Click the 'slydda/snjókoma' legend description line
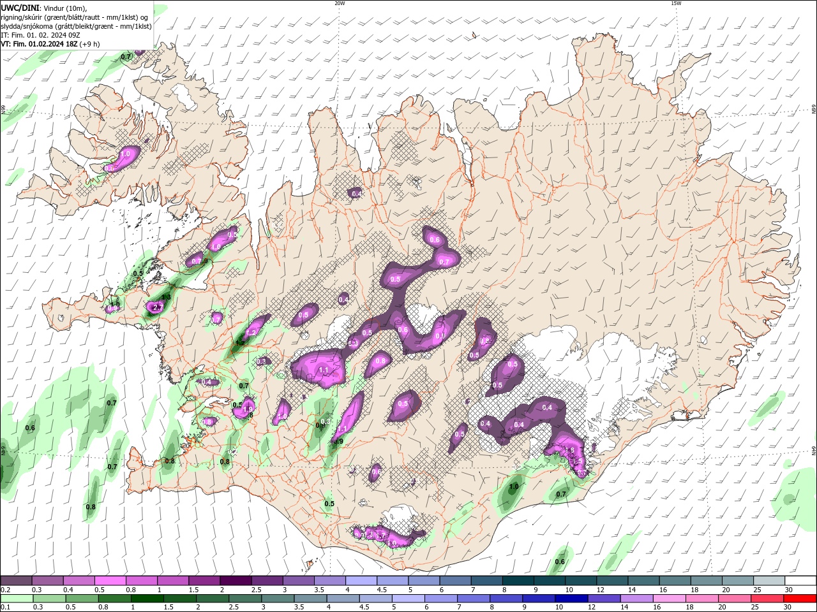This screenshot has height=612, width=817. [x=76, y=26]
